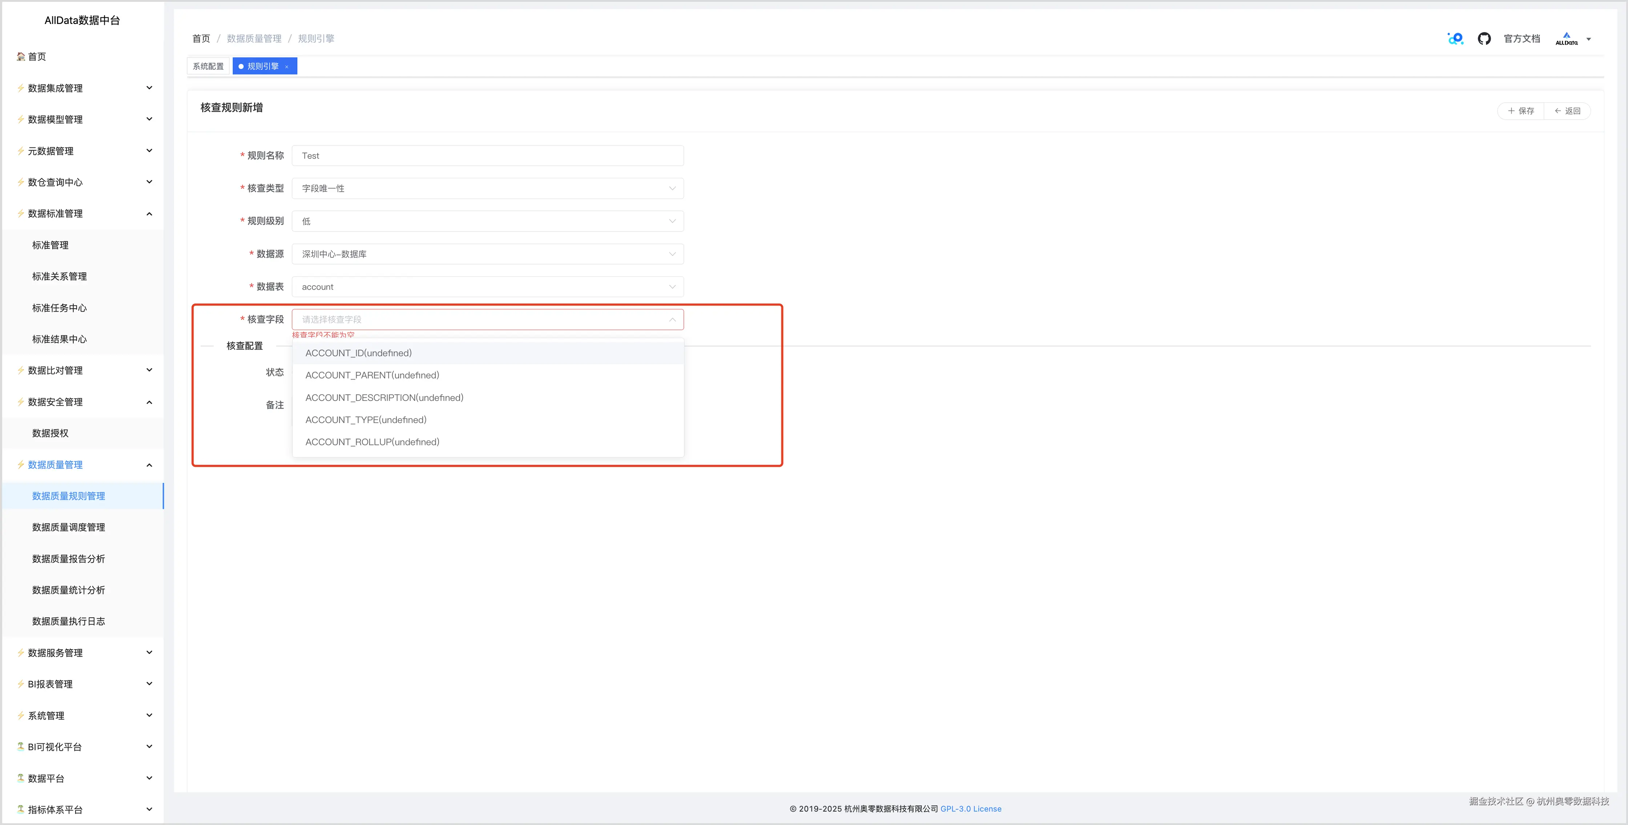
Task: Open the GitHub repository icon
Action: [x=1484, y=39]
